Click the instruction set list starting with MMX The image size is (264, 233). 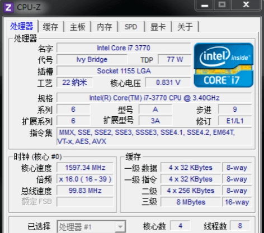click(x=154, y=137)
